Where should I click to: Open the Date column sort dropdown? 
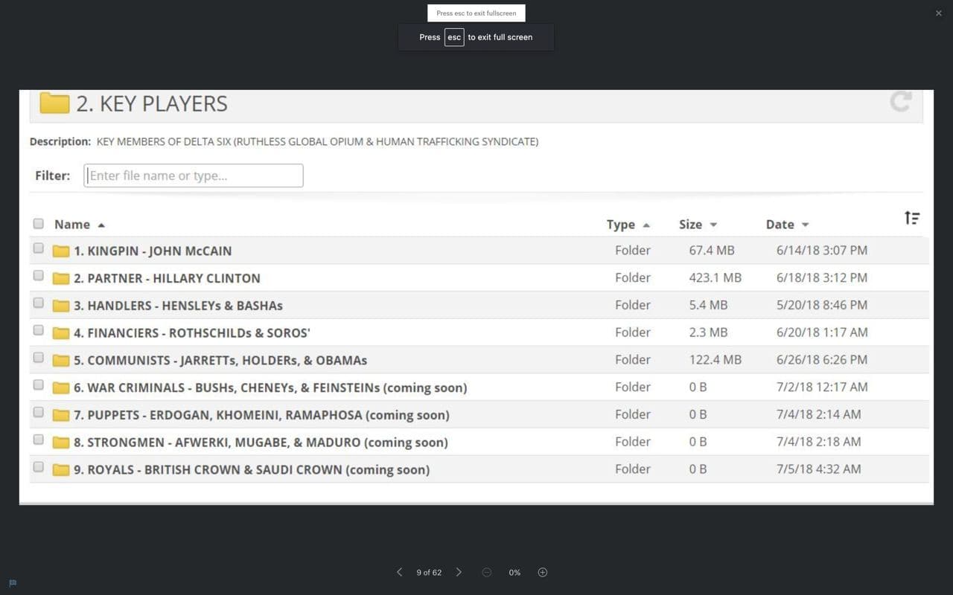pyautogui.click(x=806, y=225)
